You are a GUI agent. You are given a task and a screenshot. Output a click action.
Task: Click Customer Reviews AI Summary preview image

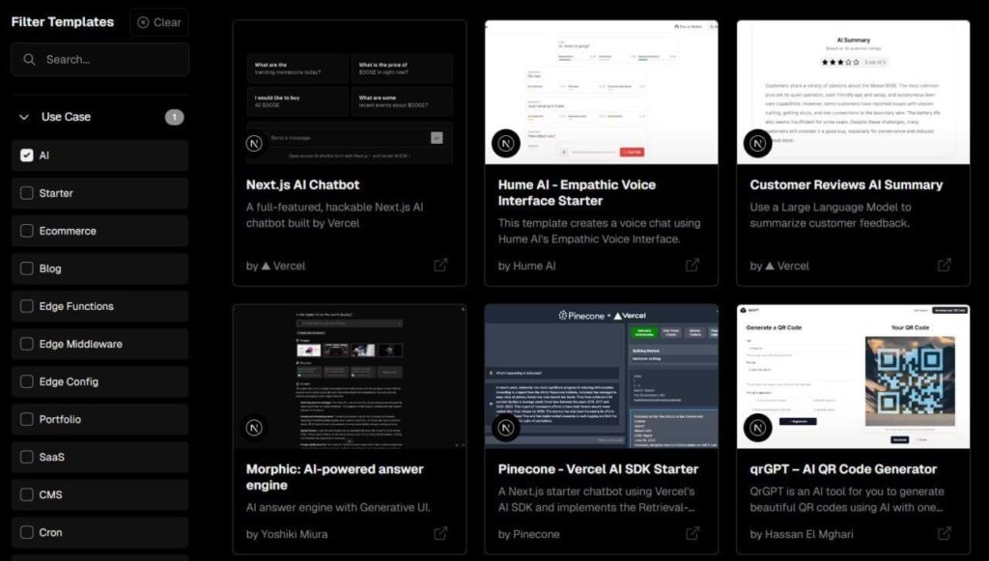853,93
